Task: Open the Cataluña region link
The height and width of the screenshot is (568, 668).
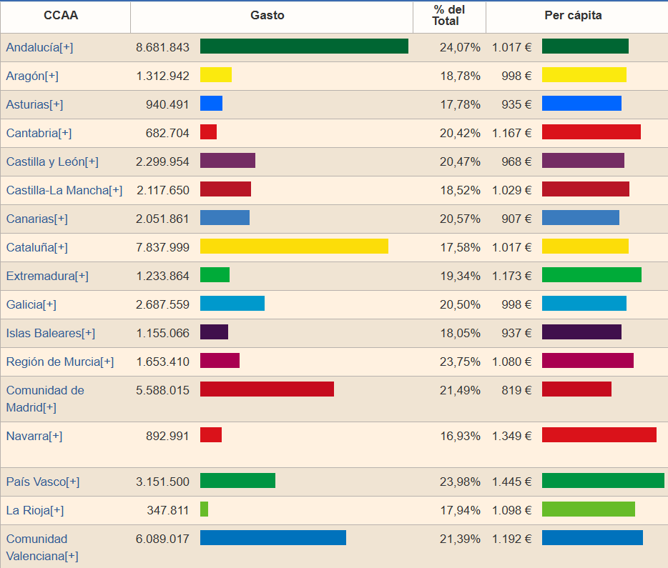Action: click(36, 247)
